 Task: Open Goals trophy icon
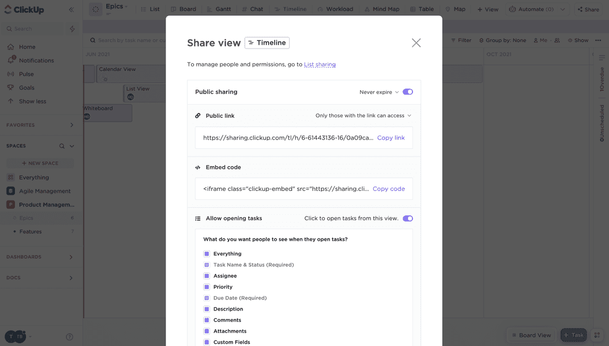11,87
